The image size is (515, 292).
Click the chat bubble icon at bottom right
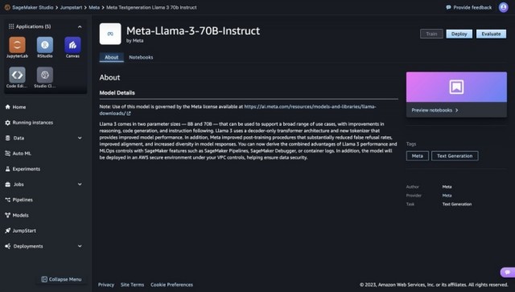(508, 272)
